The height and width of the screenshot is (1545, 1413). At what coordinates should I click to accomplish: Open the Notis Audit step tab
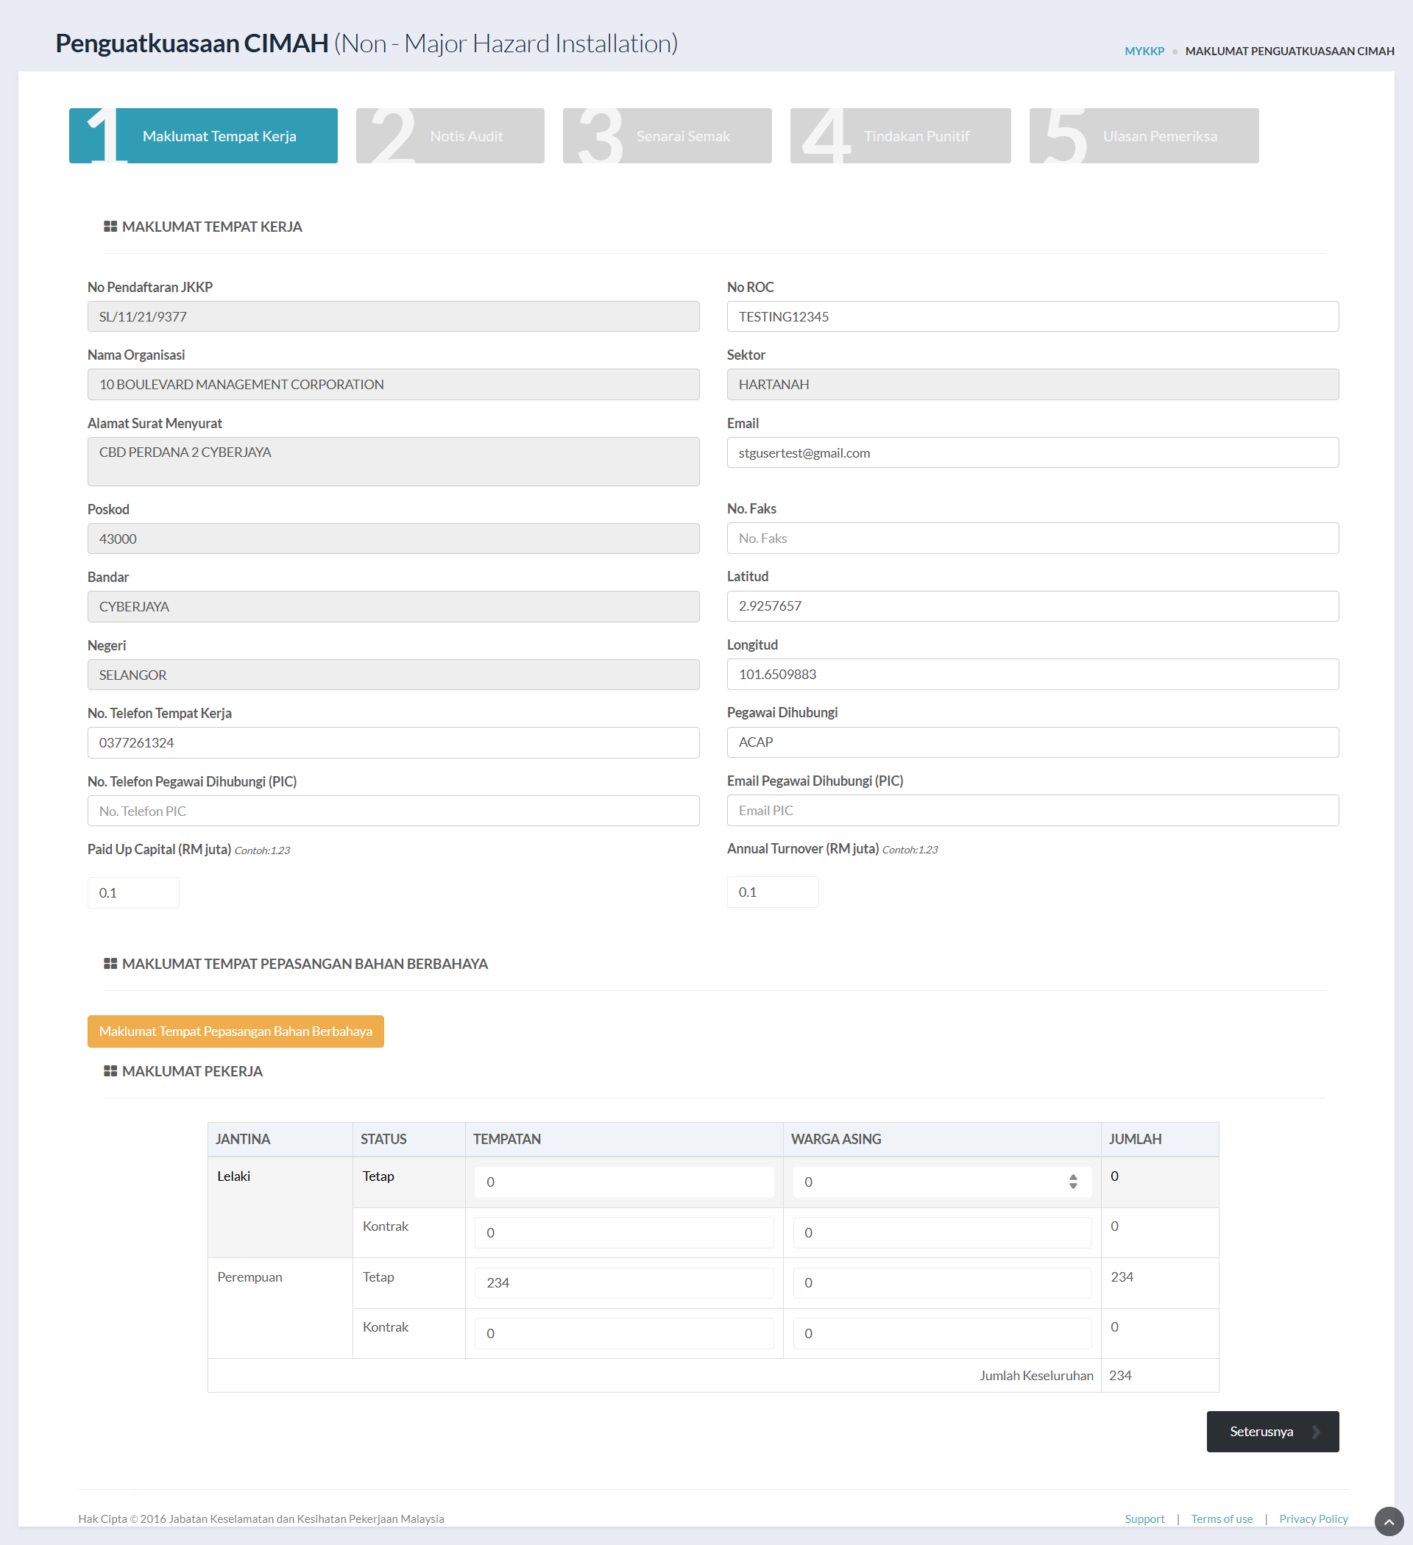pos(450,135)
